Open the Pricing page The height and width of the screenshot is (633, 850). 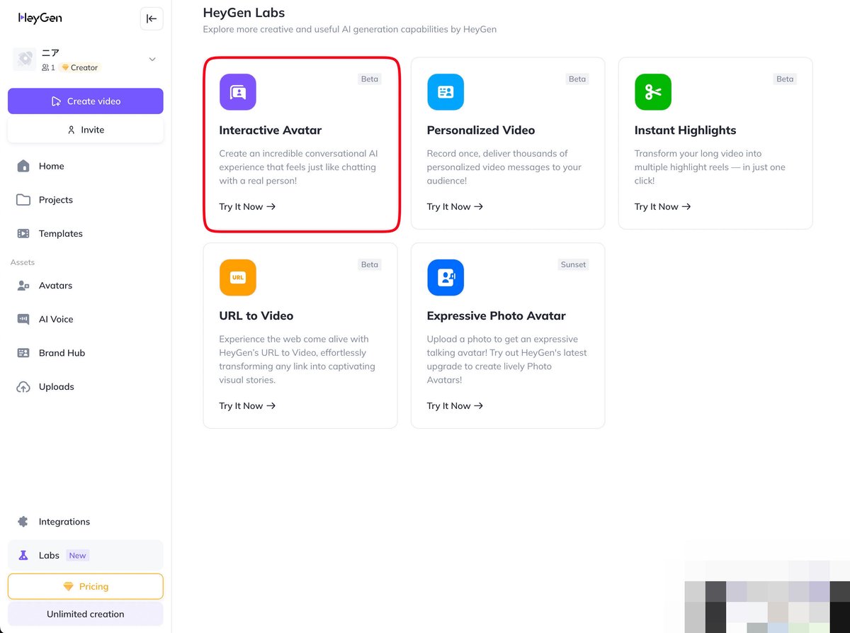point(85,586)
